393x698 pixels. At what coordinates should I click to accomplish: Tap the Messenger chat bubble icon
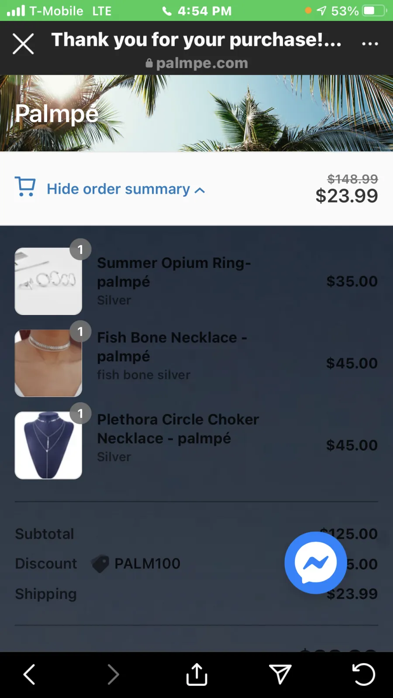(x=316, y=562)
